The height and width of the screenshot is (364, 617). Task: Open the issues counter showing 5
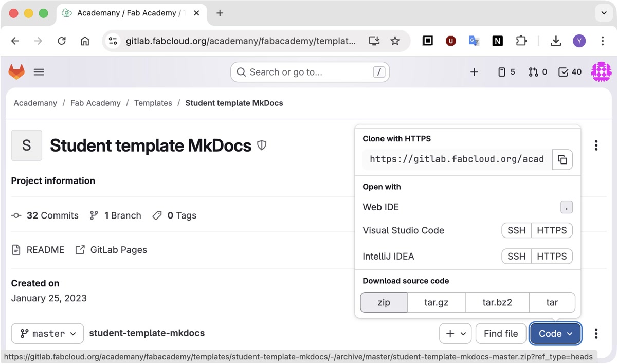(x=506, y=72)
